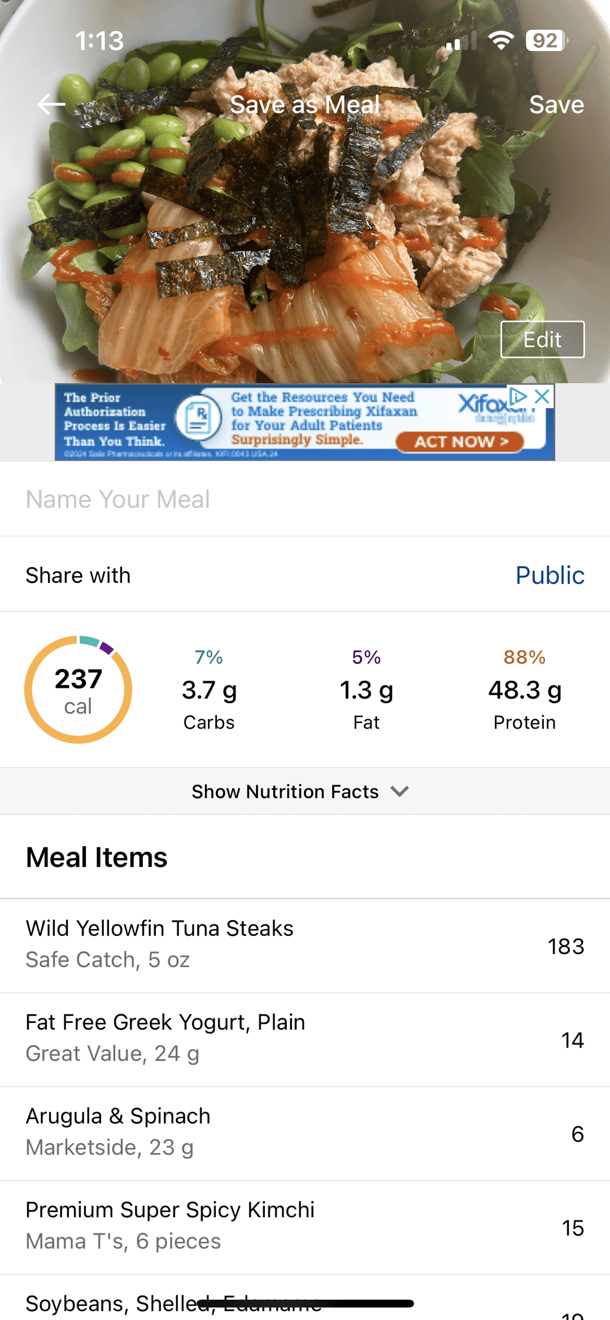
Task: Tap the battery indicator showing 92
Action: [547, 41]
